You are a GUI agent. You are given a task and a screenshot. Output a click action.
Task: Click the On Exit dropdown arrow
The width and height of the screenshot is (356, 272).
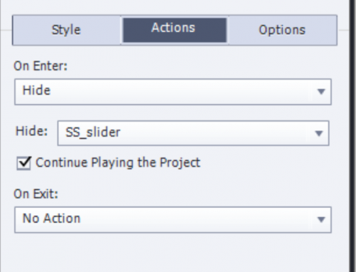coord(321,220)
